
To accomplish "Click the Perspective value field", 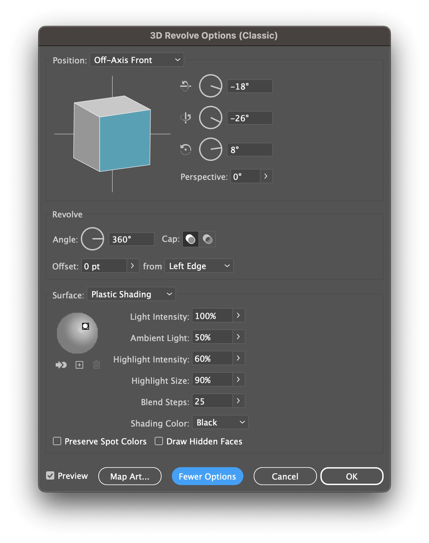I will click(x=245, y=176).
